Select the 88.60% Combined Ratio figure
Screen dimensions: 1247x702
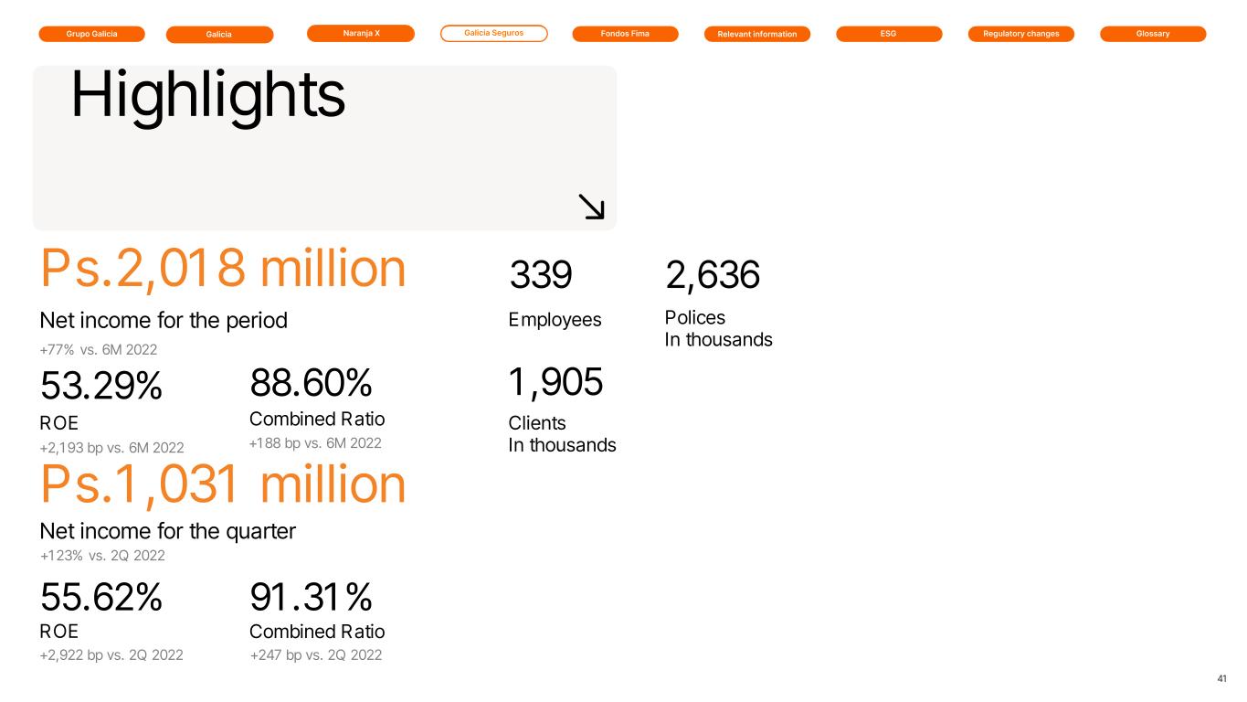(x=311, y=383)
